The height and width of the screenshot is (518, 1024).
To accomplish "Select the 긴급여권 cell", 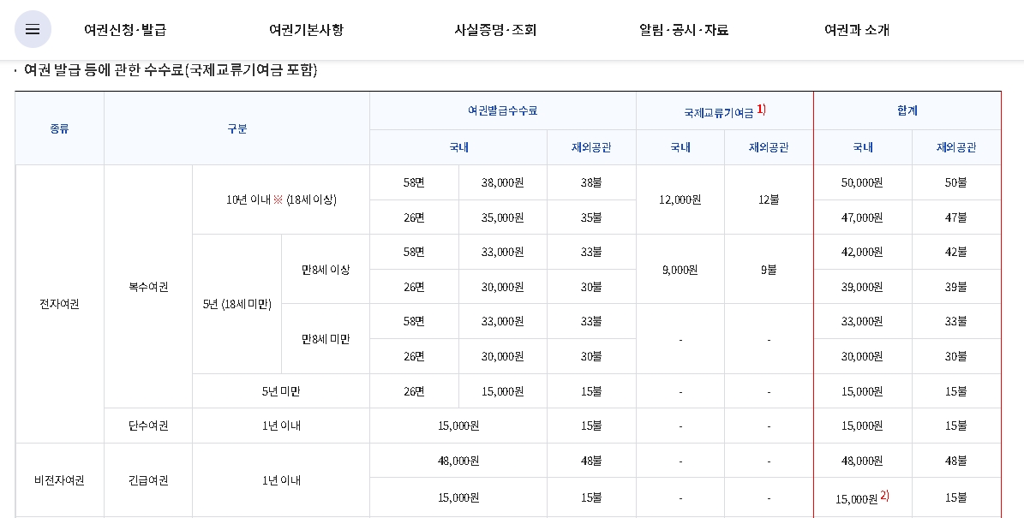I will (x=147, y=479).
